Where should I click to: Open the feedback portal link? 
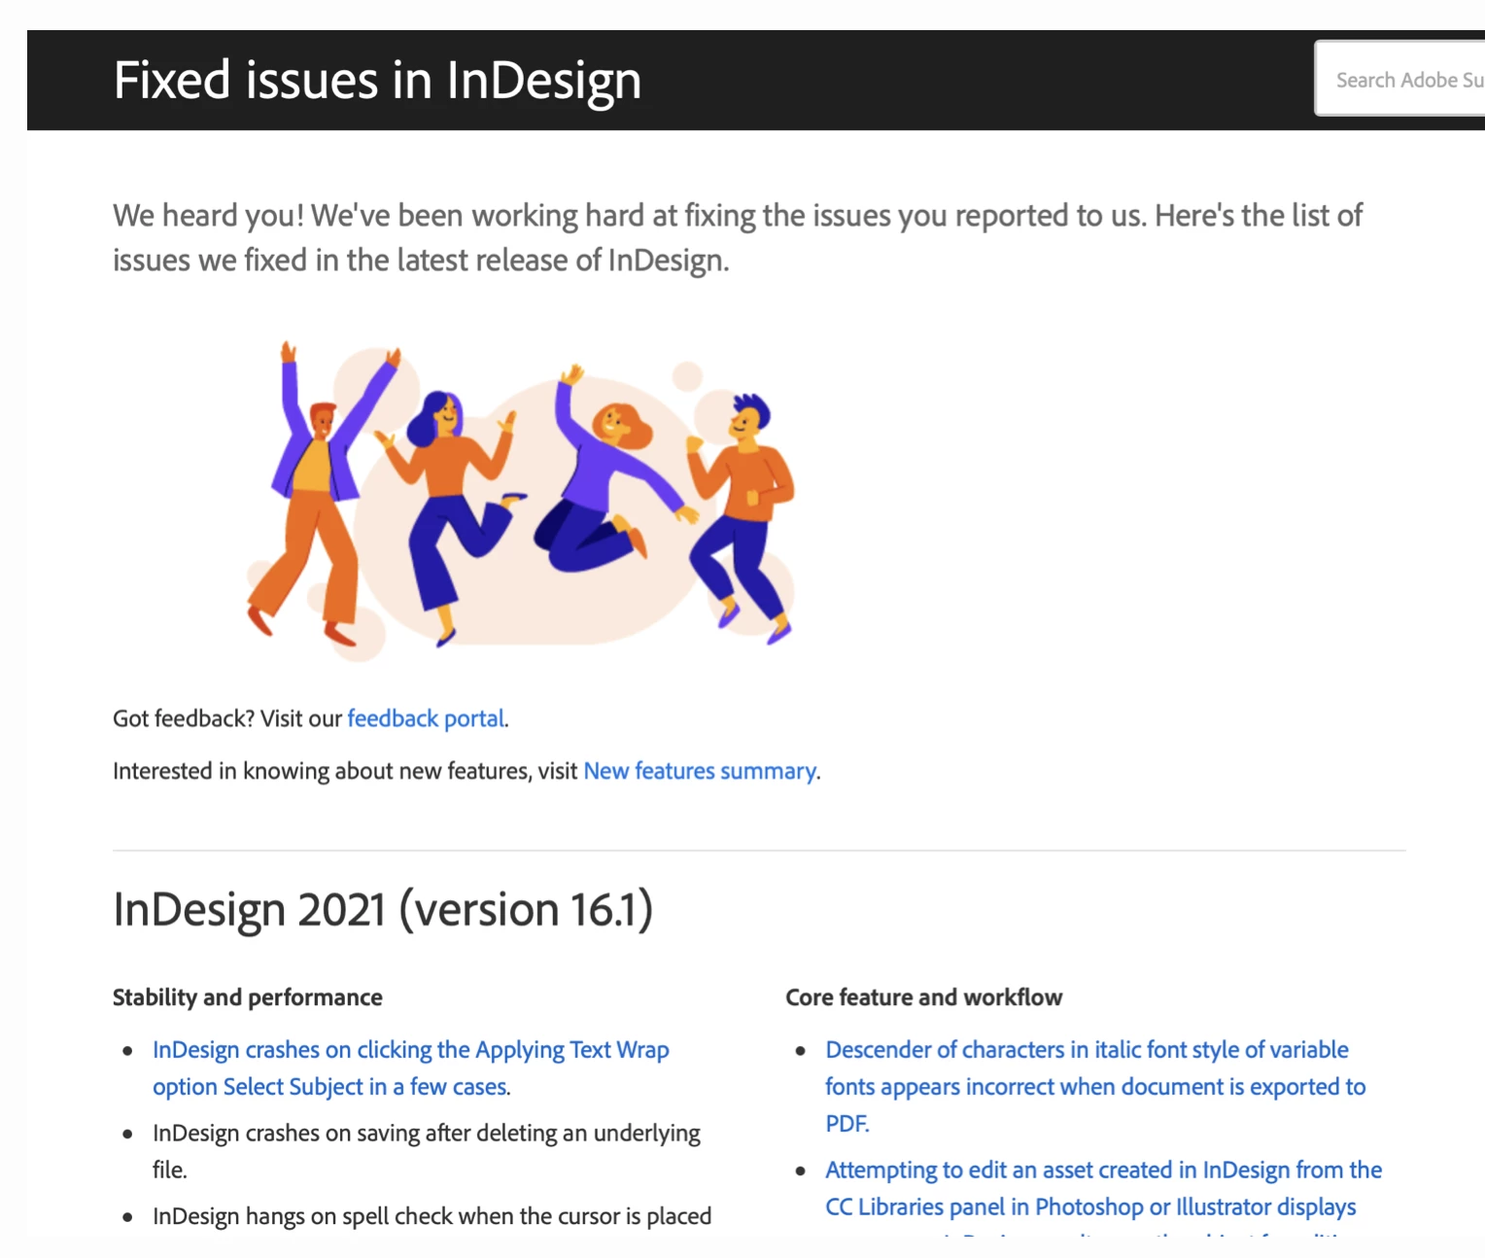(x=426, y=718)
